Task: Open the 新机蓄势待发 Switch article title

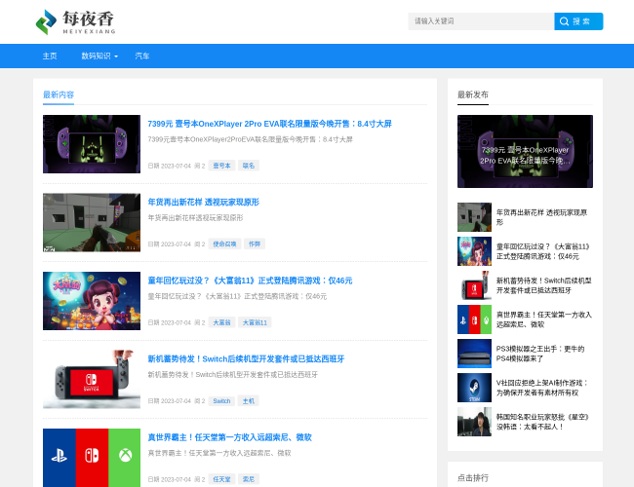Action: point(246,359)
